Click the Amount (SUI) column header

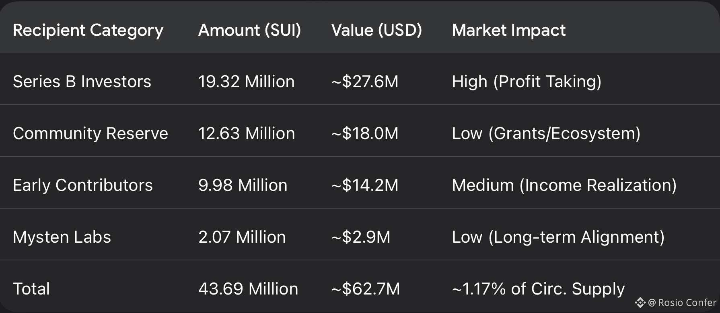pyautogui.click(x=249, y=30)
